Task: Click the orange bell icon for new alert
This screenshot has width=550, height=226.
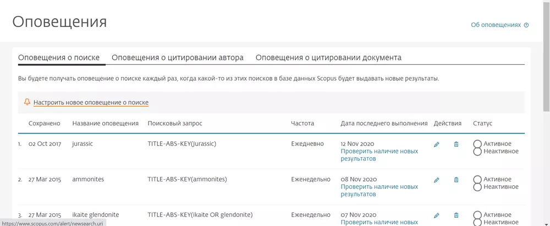Action: [x=27, y=102]
